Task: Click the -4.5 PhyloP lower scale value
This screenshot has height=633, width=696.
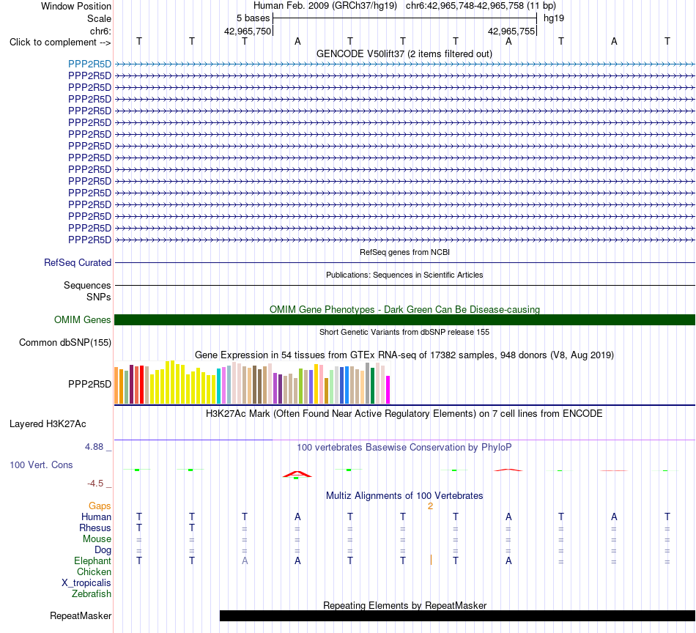Action: point(95,484)
